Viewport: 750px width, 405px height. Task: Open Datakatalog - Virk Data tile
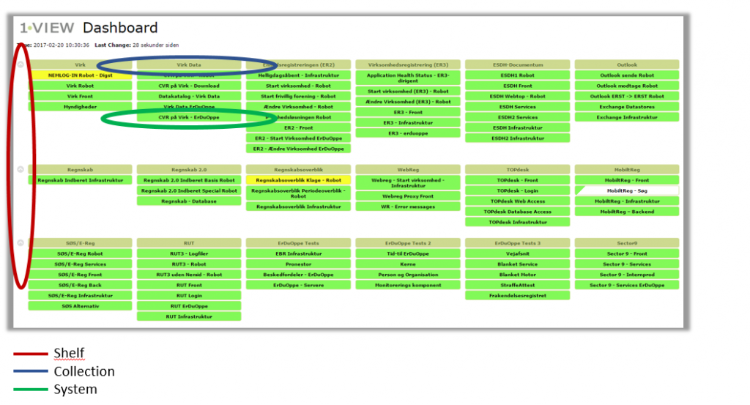click(x=189, y=96)
